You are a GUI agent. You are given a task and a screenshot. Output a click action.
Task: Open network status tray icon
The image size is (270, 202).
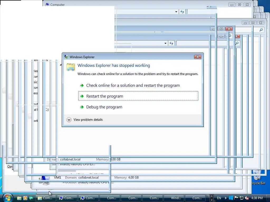242,198
